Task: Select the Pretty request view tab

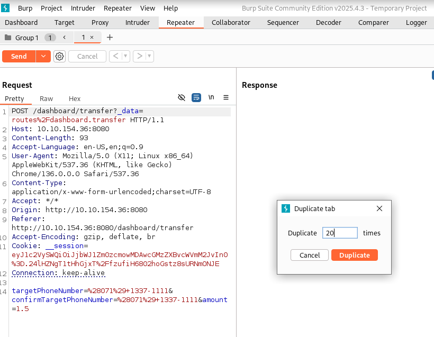Action: point(14,99)
